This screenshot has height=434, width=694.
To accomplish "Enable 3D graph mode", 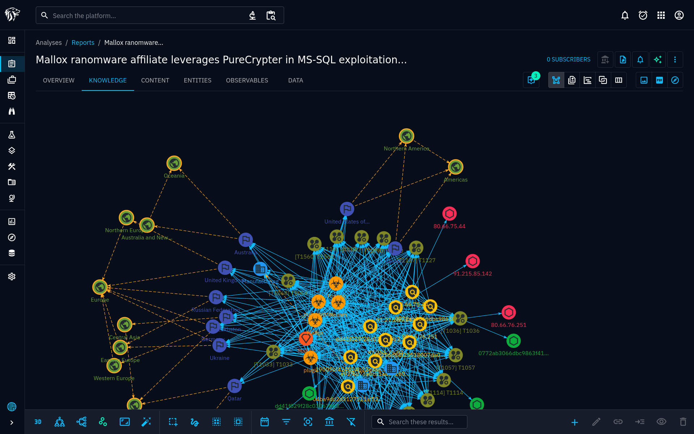I will click(38, 422).
